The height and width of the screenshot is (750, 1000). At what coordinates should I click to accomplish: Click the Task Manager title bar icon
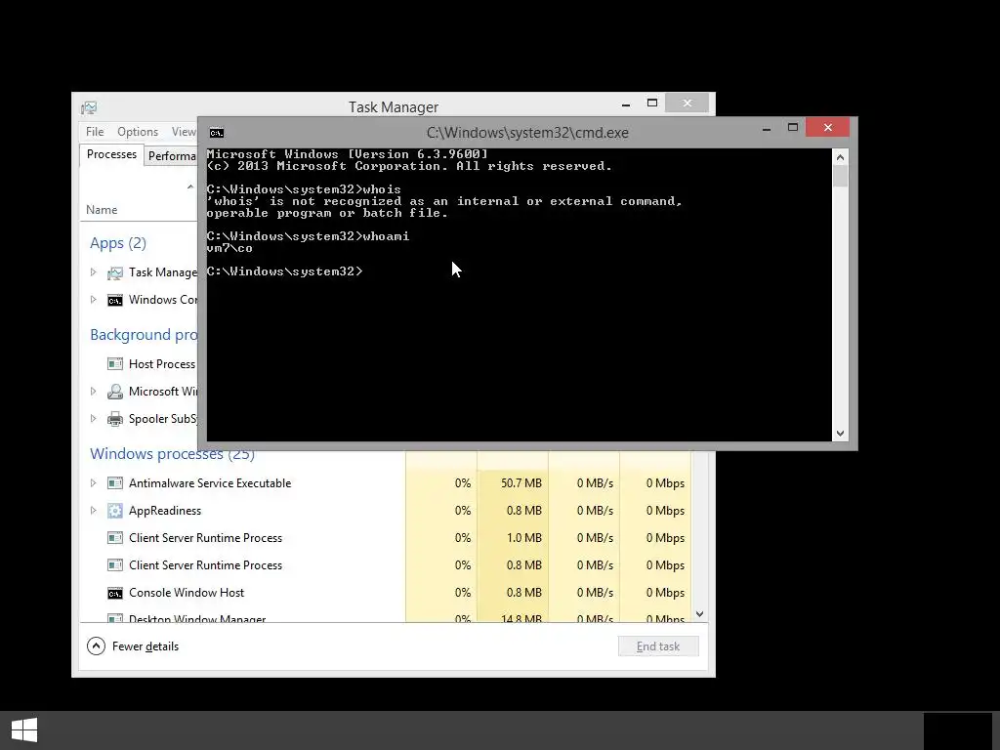[89, 107]
